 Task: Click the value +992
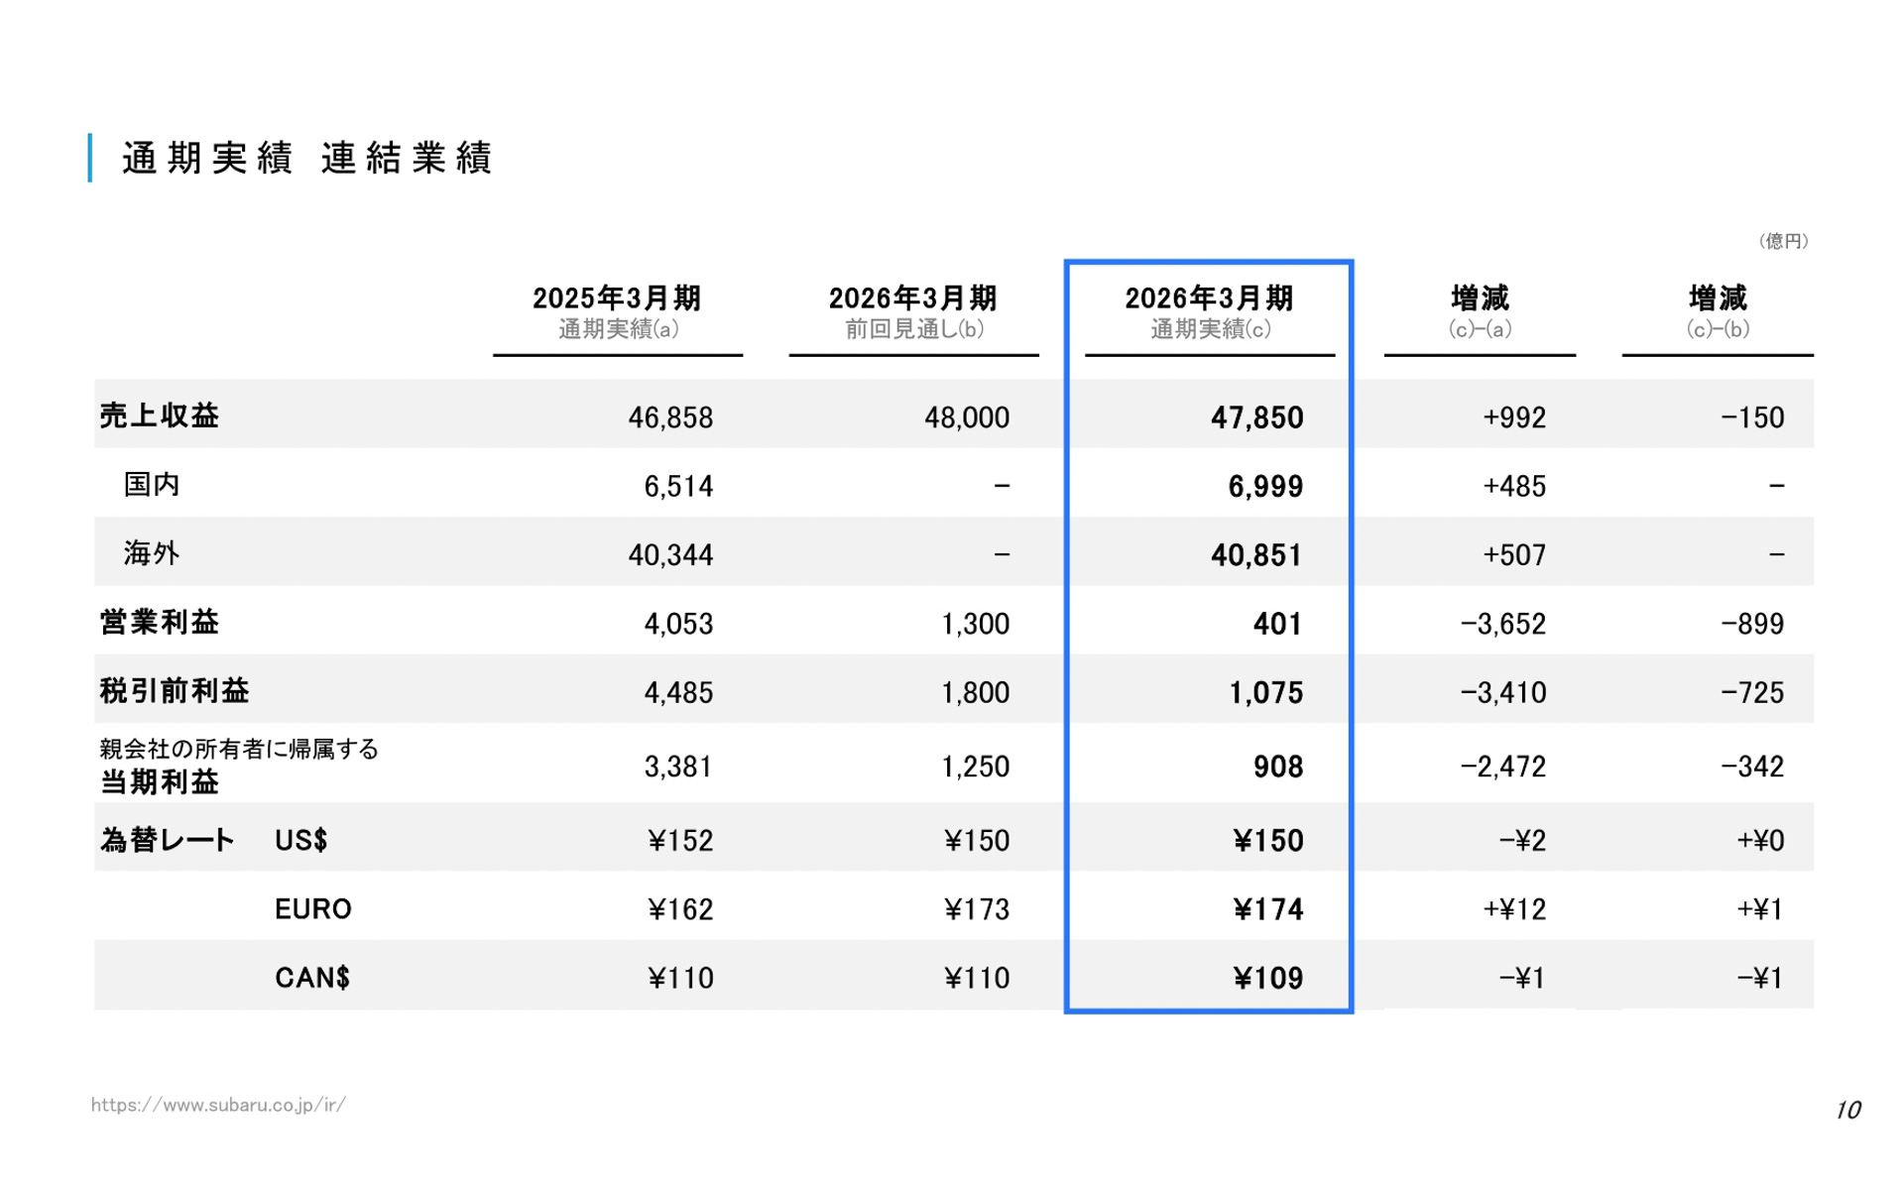1514,417
